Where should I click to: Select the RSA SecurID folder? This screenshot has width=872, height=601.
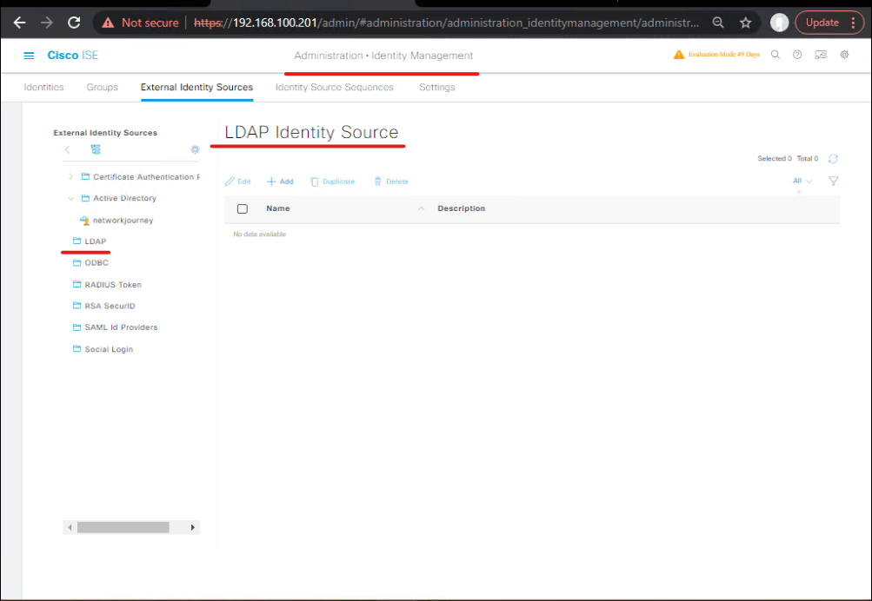(104, 306)
